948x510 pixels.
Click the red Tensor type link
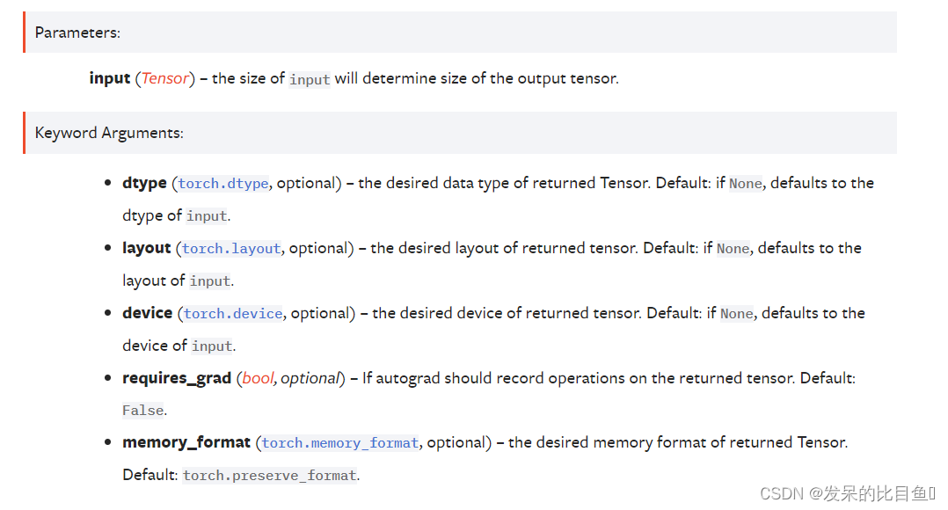[165, 78]
